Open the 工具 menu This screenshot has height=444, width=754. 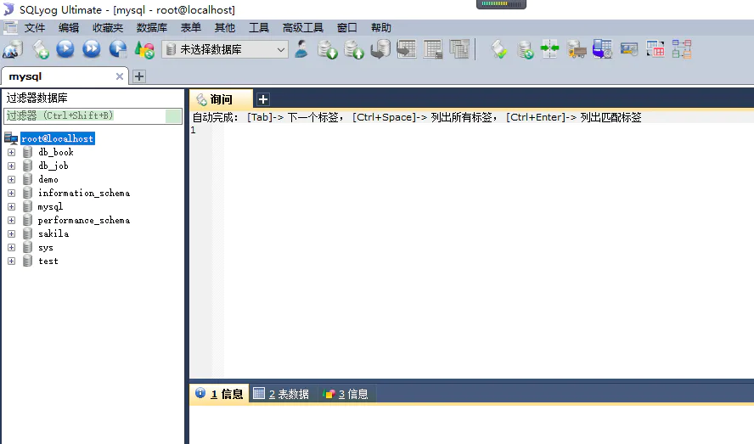point(259,28)
